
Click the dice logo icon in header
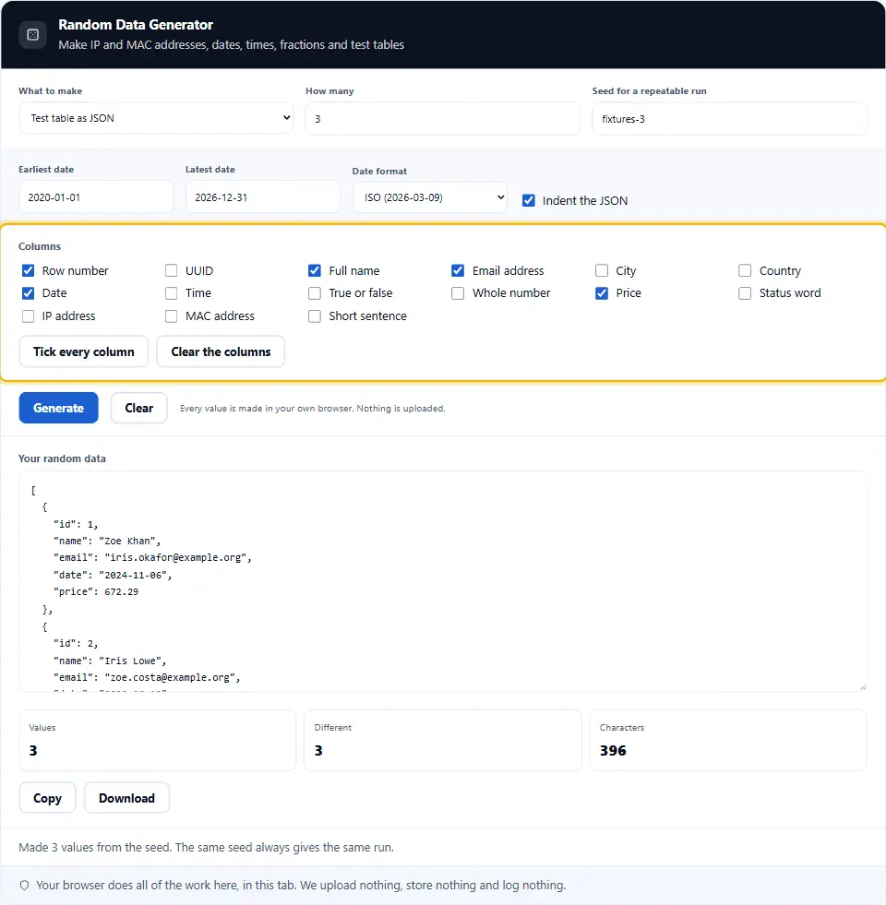pyautogui.click(x=33, y=35)
